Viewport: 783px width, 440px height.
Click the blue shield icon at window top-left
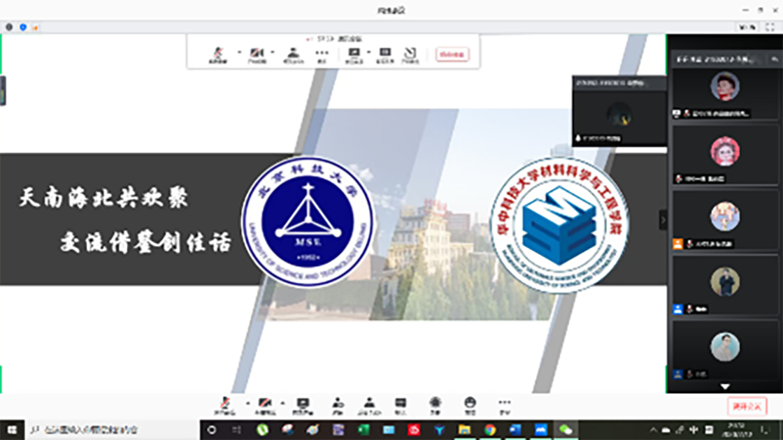(x=23, y=27)
